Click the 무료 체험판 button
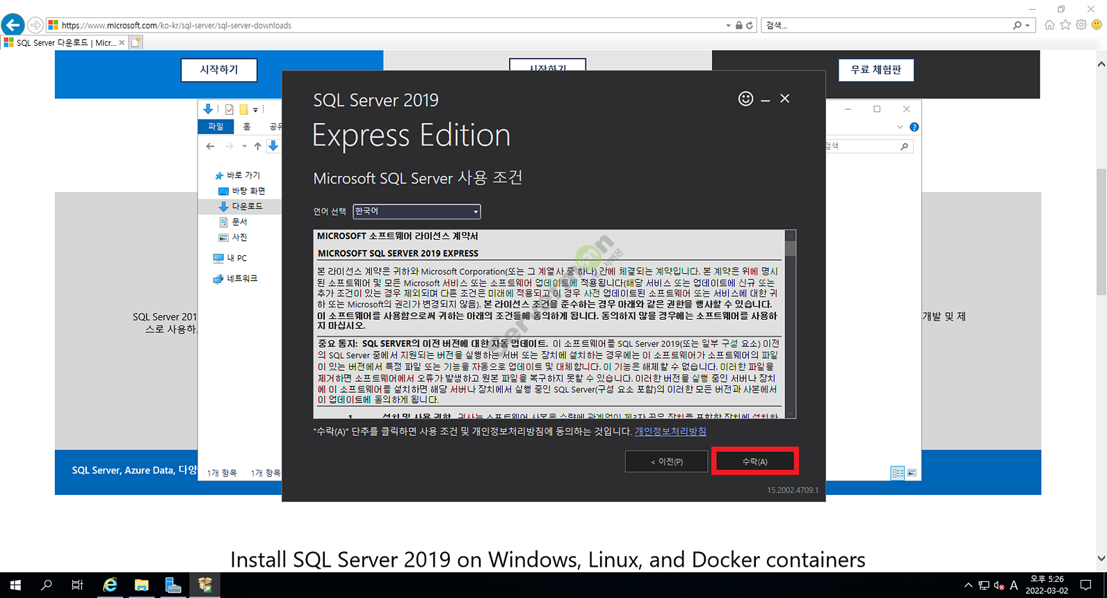The image size is (1107, 598). point(875,70)
